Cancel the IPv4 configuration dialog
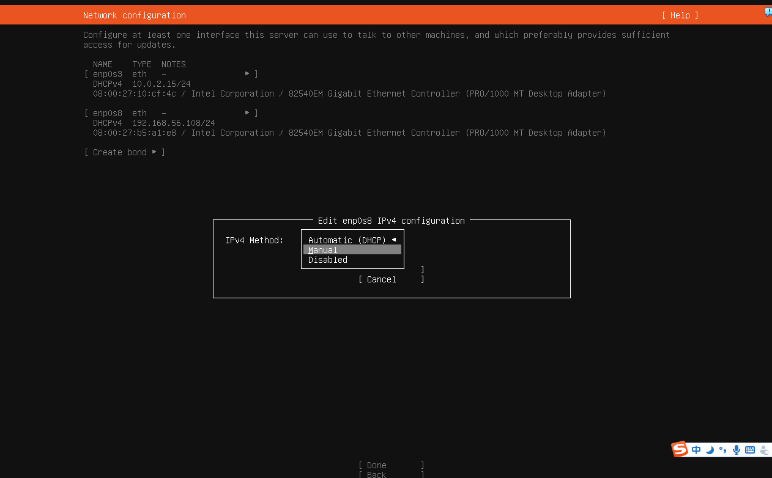The height and width of the screenshot is (478, 772). pos(392,279)
